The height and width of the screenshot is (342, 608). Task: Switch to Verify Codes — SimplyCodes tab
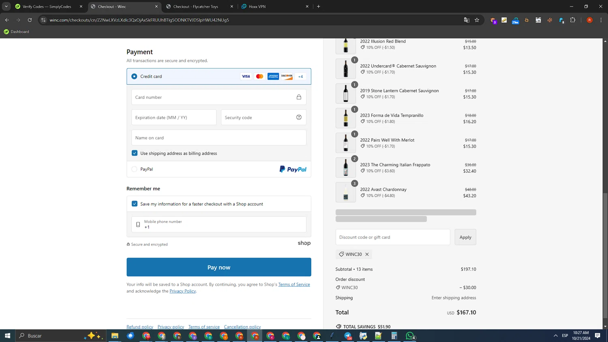pyautogui.click(x=47, y=6)
